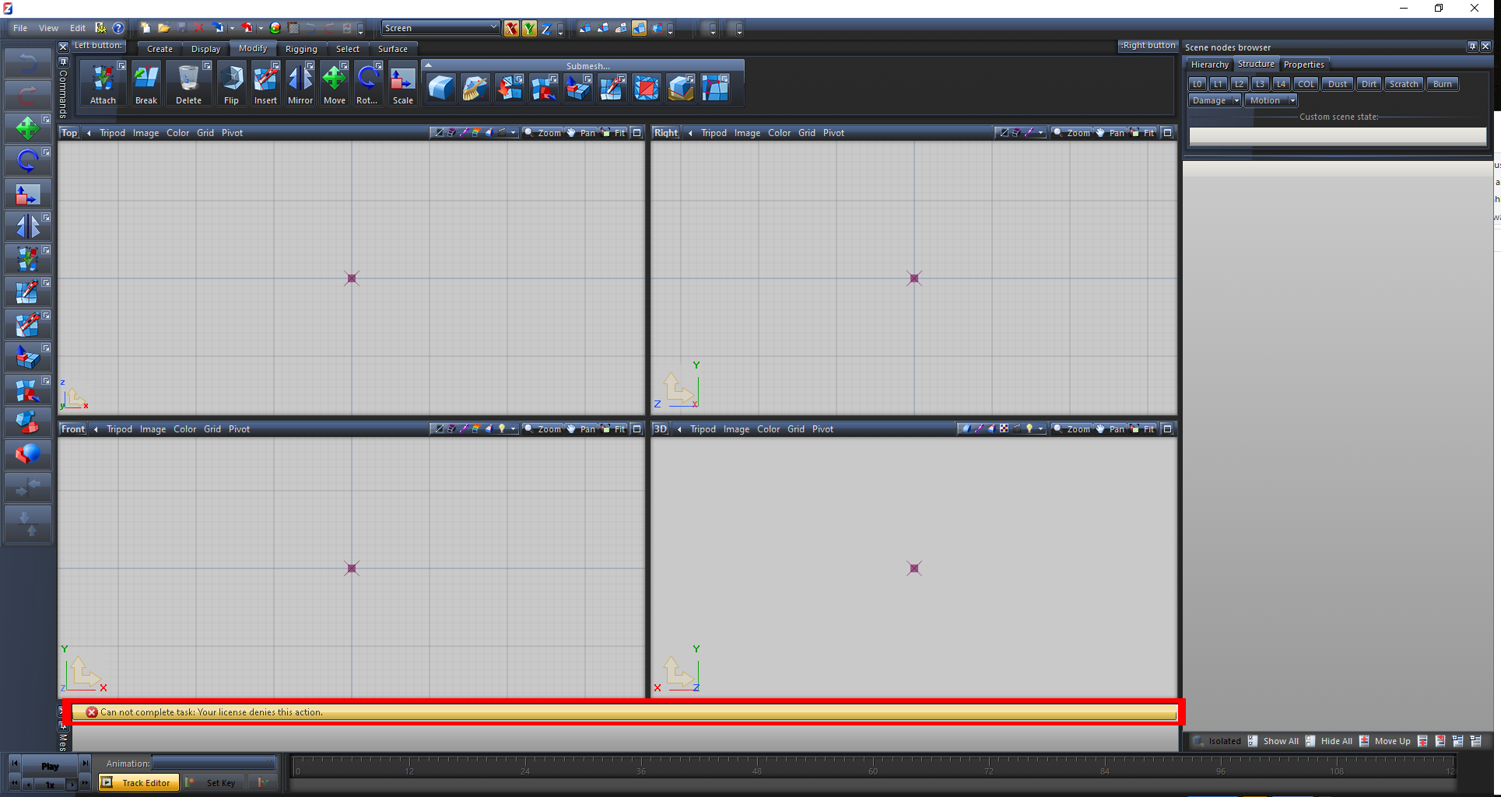Click the blue help question mark icon

(118, 28)
